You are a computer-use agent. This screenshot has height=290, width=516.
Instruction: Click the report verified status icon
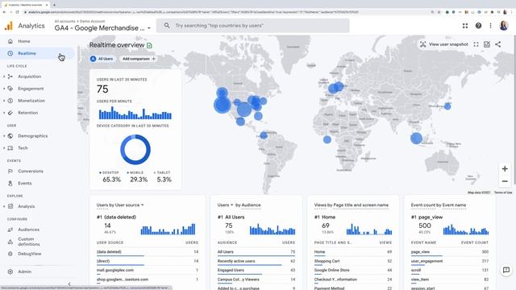pyautogui.click(x=149, y=45)
